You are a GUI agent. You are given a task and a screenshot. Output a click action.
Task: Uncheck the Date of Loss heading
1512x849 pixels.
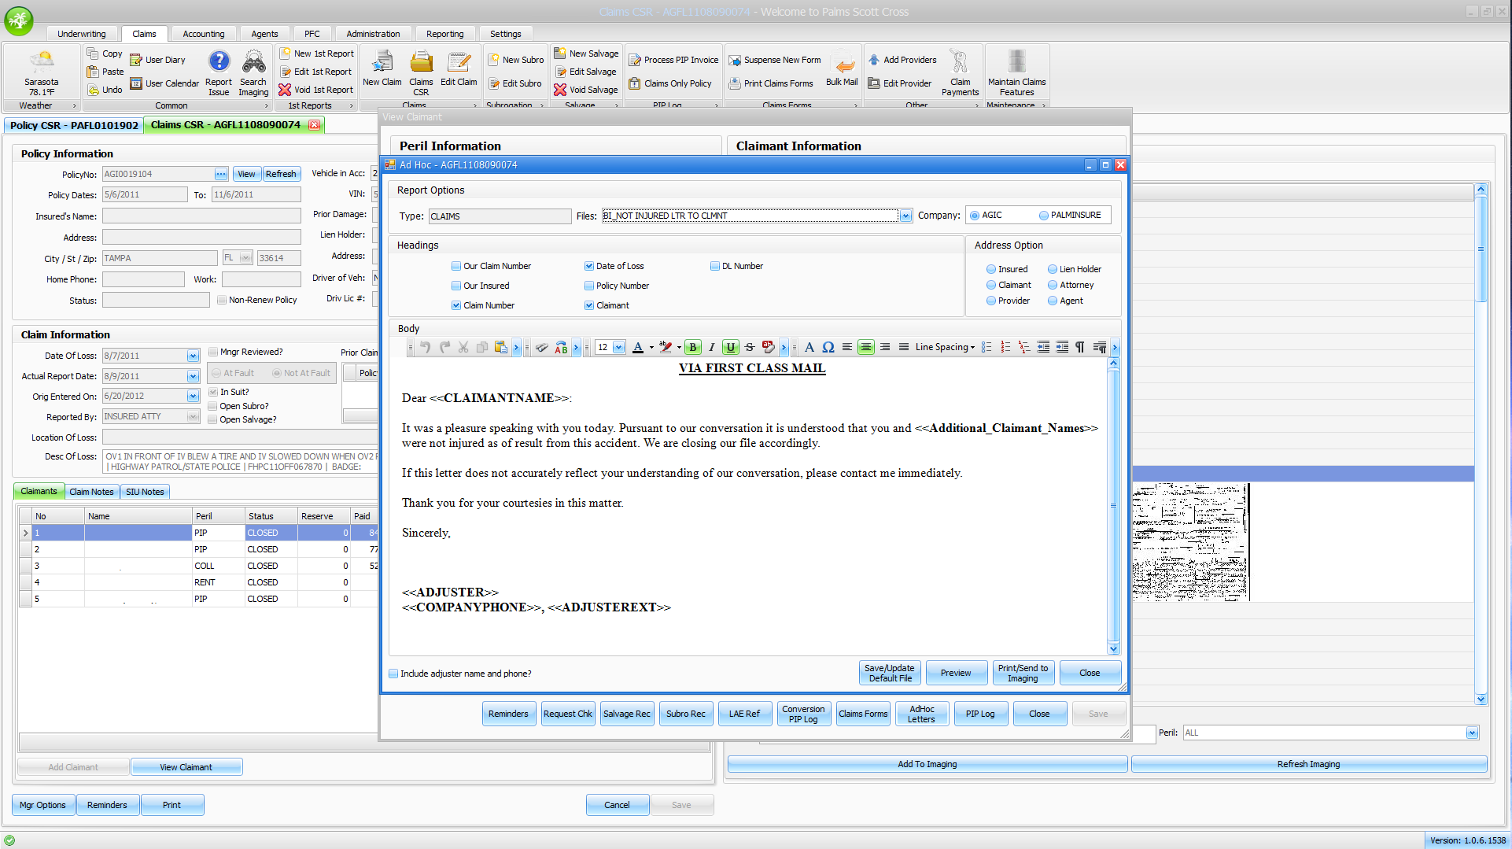tap(589, 267)
